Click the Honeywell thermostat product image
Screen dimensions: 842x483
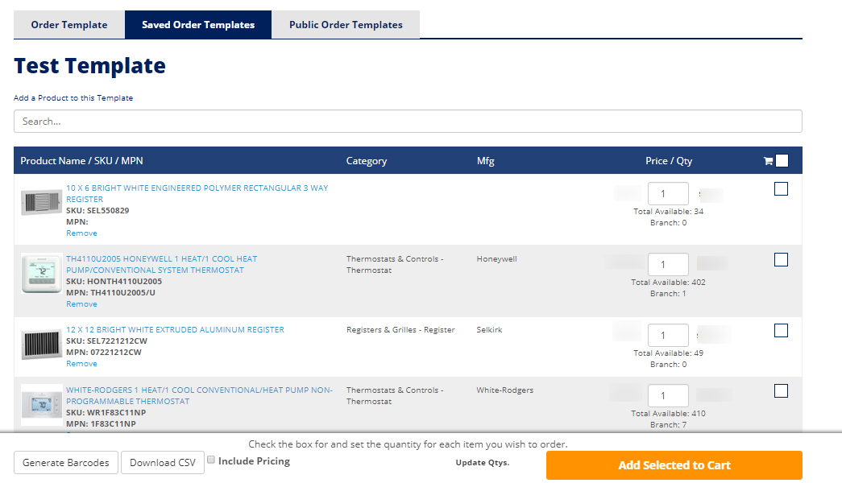click(x=41, y=274)
